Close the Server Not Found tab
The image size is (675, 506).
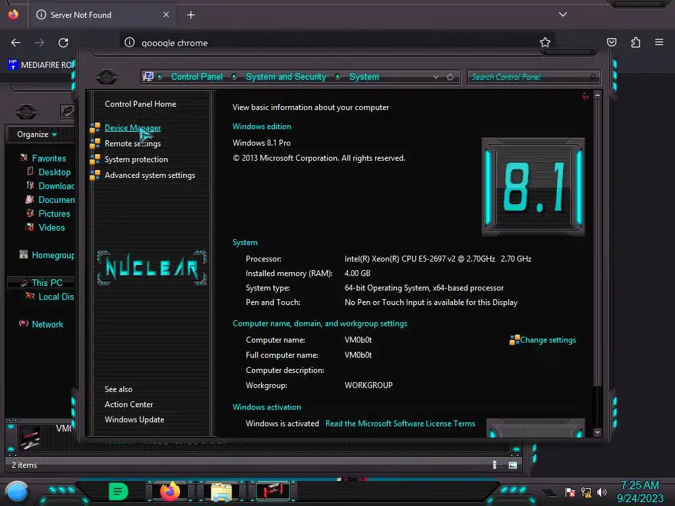tap(166, 14)
